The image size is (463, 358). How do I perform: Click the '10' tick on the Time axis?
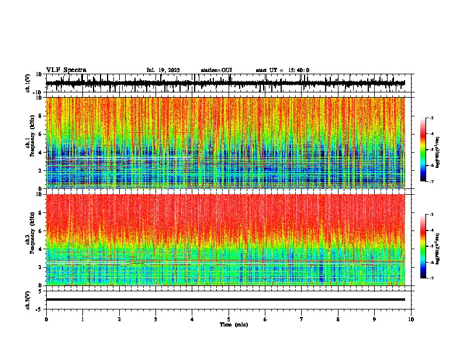point(411,319)
